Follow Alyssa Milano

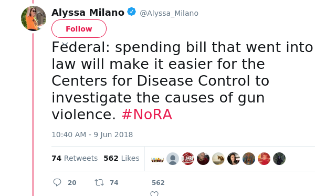79,29
